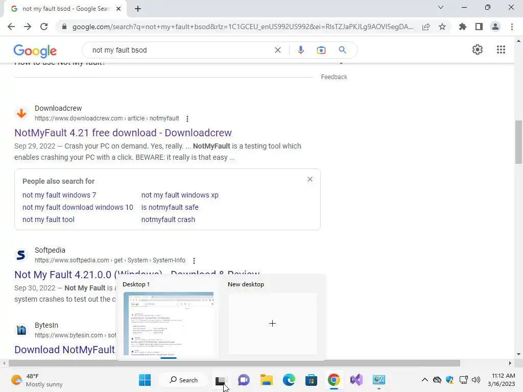Go back to the previous page
Image resolution: width=523 pixels, height=392 pixels.
(x=11, y=27)
